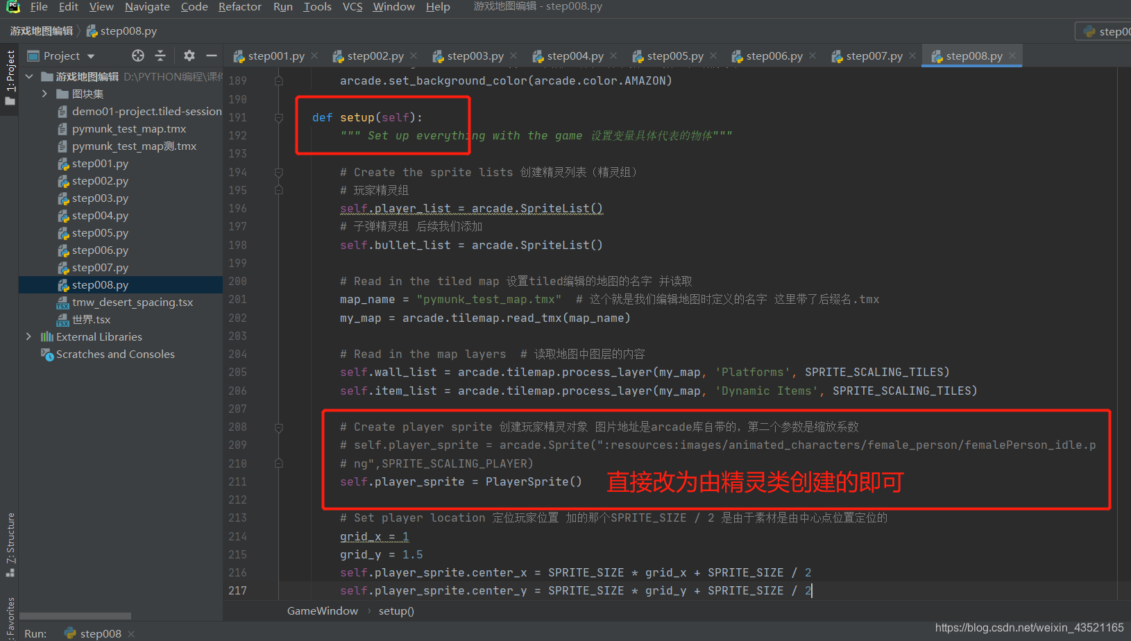
Task: Close the step007.py tab
Action: 912,55
